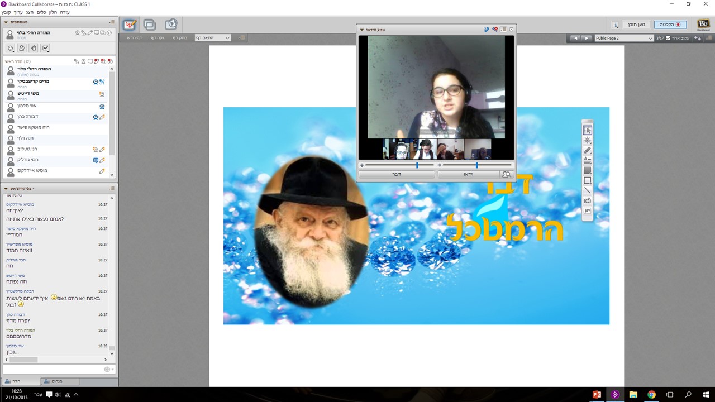Collapse the chat panel triangle
715x402 pixels.
(x=6, y=188)
